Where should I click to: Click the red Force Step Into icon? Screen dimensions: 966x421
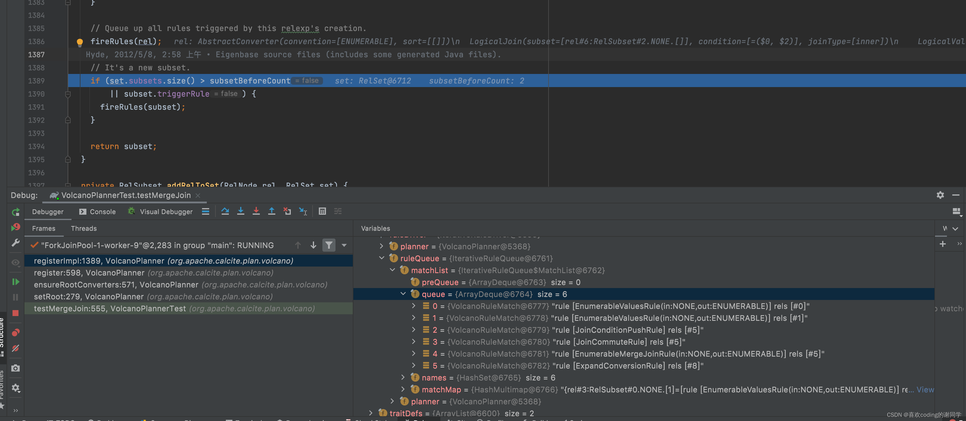[x=256, y=211]
